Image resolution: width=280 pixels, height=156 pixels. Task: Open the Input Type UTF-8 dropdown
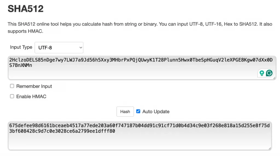tap(59, 48)
